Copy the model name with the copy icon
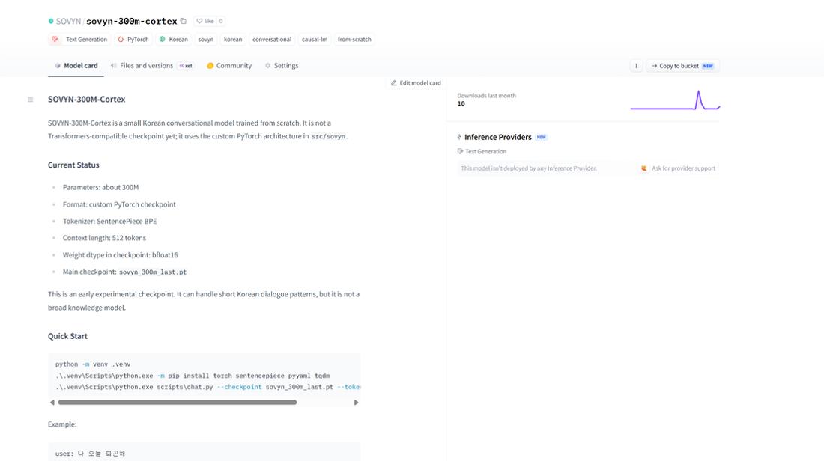Image resolution: width=824 pixels, height=461 pixels. click(x=184, y=21)
